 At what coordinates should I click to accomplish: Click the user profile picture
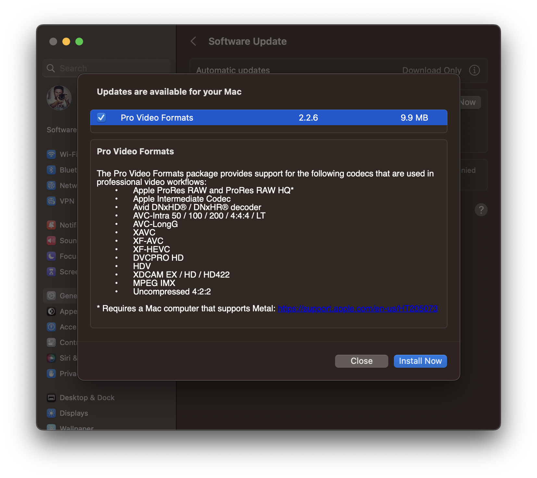59,98
